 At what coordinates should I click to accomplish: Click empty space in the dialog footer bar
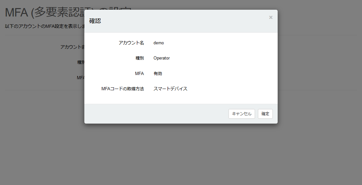[x=155, y=114]
